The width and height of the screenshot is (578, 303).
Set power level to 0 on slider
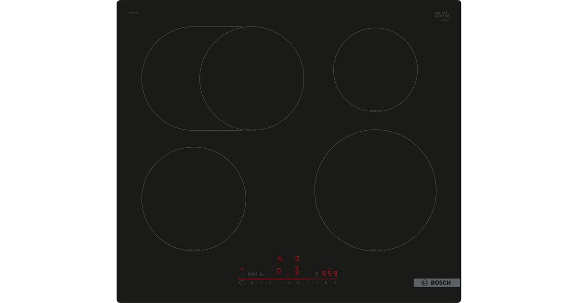251,283
